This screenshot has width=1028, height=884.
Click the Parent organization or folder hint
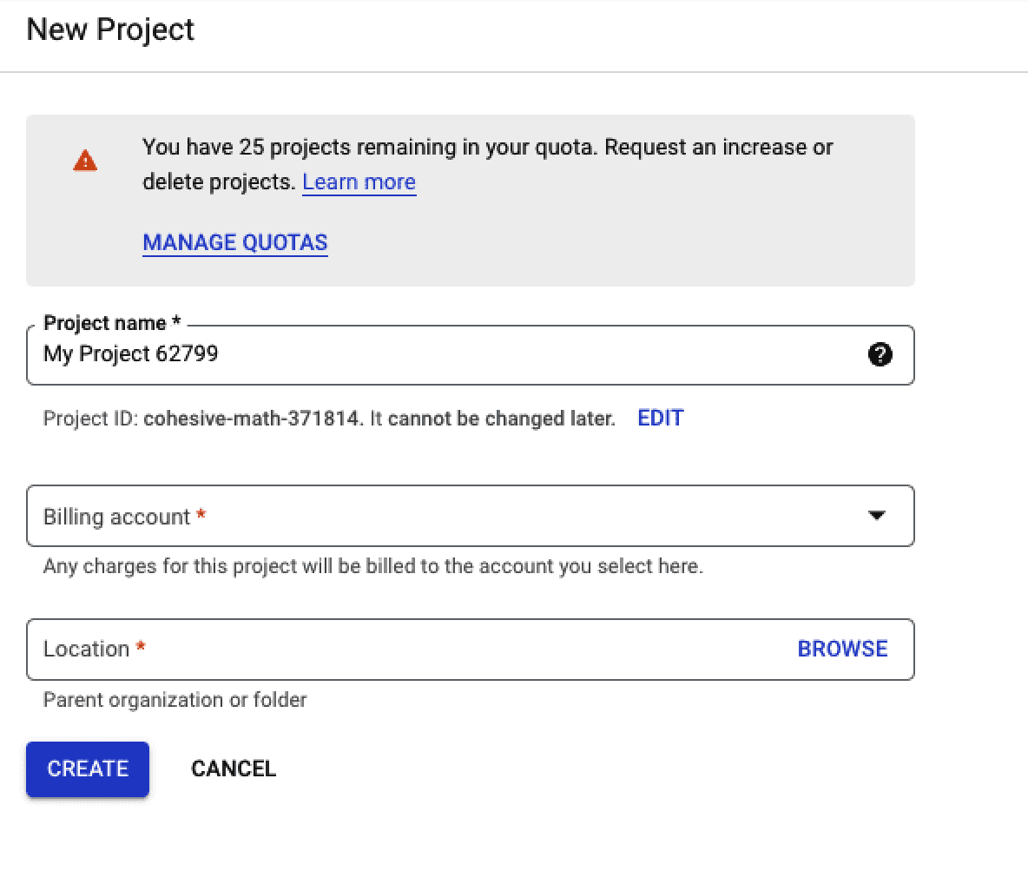175,700
